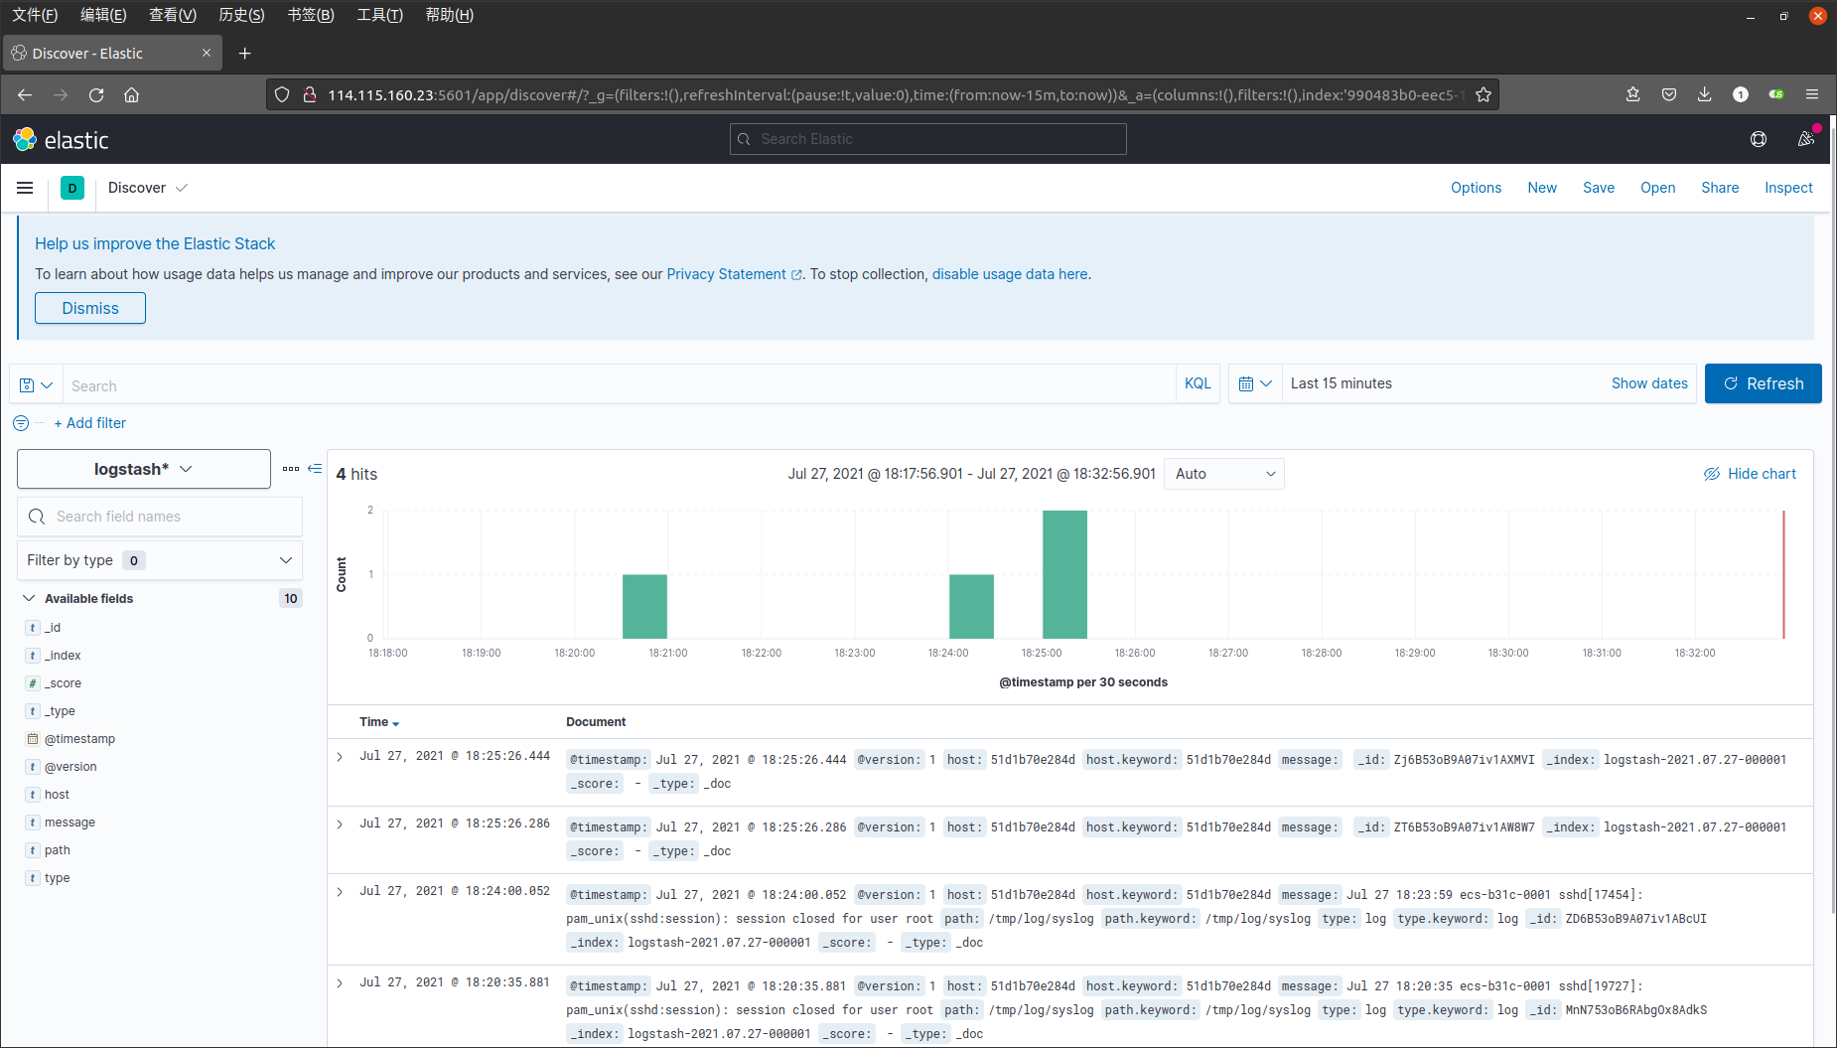Refresh the search results

coord(1763,383)
